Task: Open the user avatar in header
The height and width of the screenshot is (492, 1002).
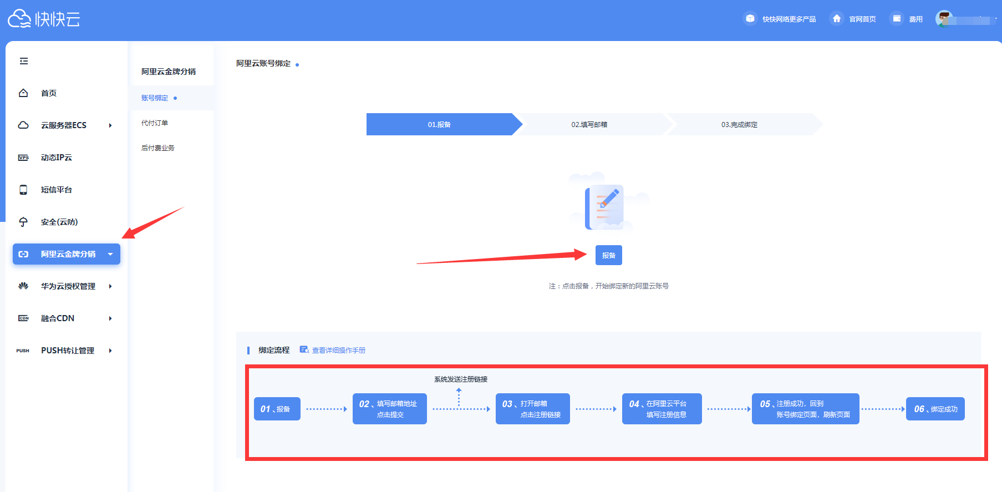Action: point(943,19)
